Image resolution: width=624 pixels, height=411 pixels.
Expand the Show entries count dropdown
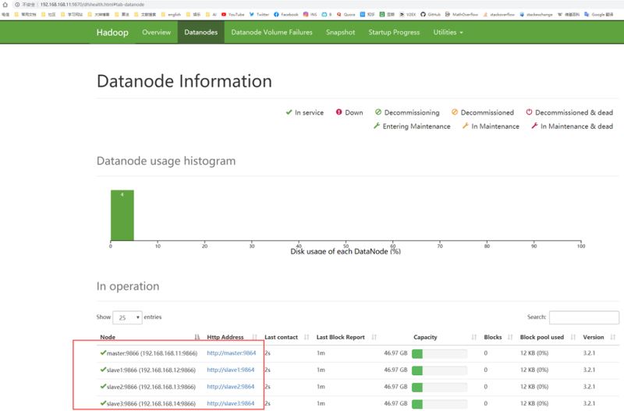(129, 317)
